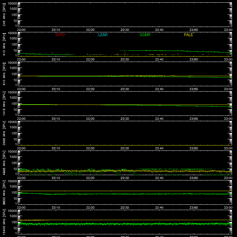Click the 2695 MHz [SFU] axis title
The image size is (237, 237).
pos(4,133)
